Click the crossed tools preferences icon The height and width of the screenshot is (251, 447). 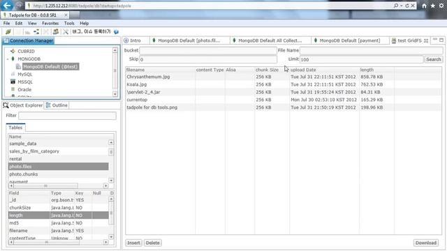click(x=66, y=31)
